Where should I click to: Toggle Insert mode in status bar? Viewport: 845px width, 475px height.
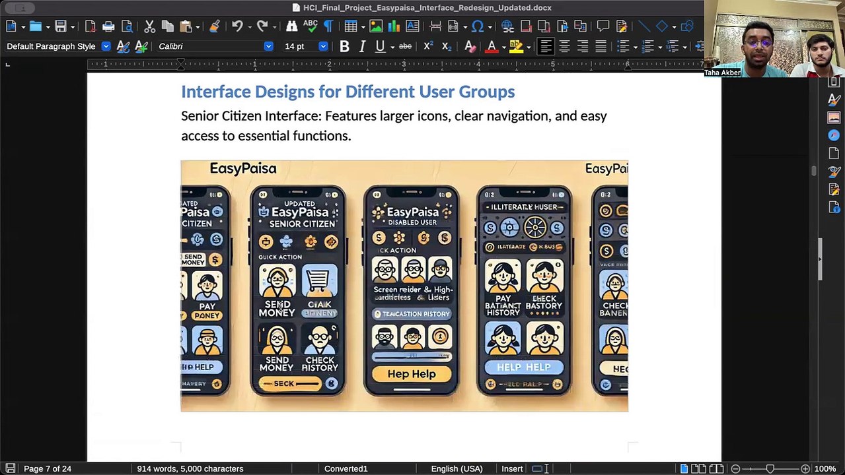tap(512, 468)
